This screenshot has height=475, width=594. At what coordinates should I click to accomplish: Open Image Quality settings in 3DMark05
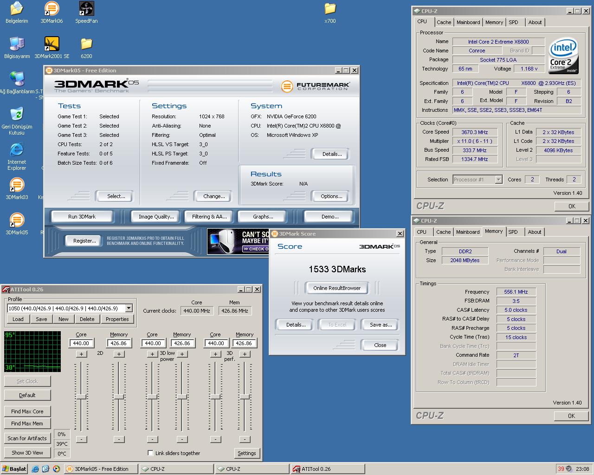point(156,217)
